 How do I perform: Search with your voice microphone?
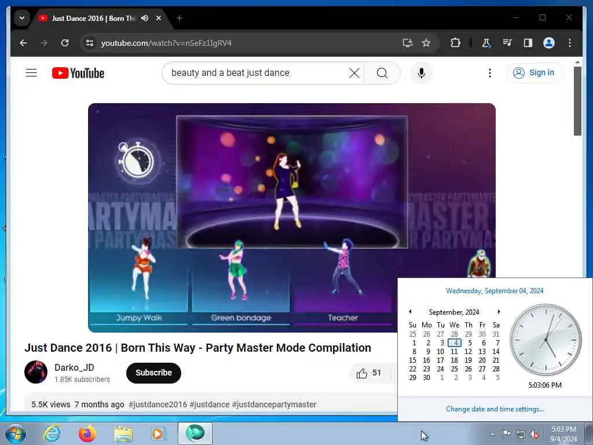pyautogui.click(x=422, y=72)
